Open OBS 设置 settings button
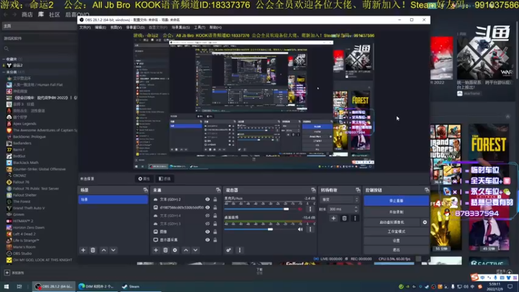This screenshot has height=292, width=519. [x=396, y=241]
